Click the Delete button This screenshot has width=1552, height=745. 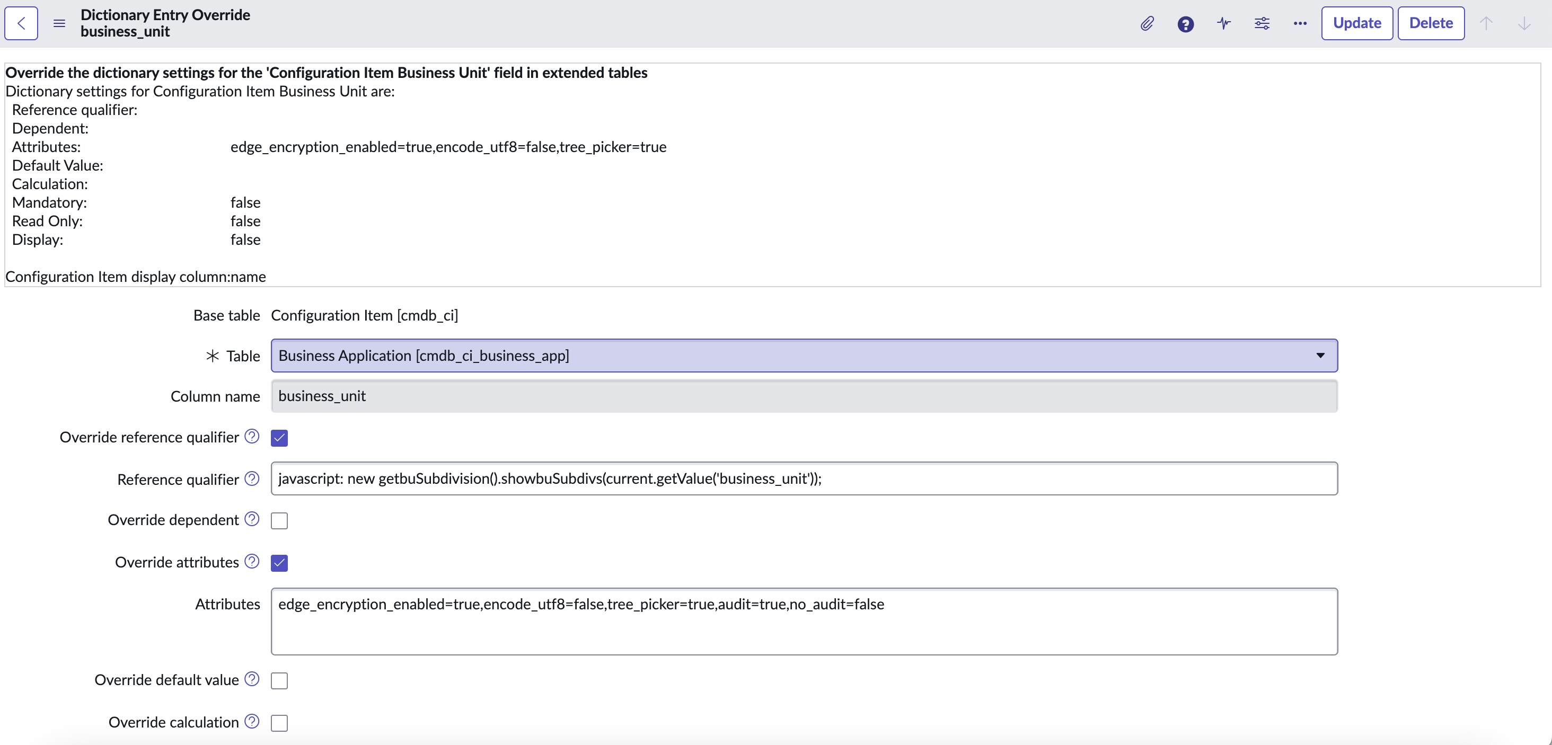click(1431, 23)
